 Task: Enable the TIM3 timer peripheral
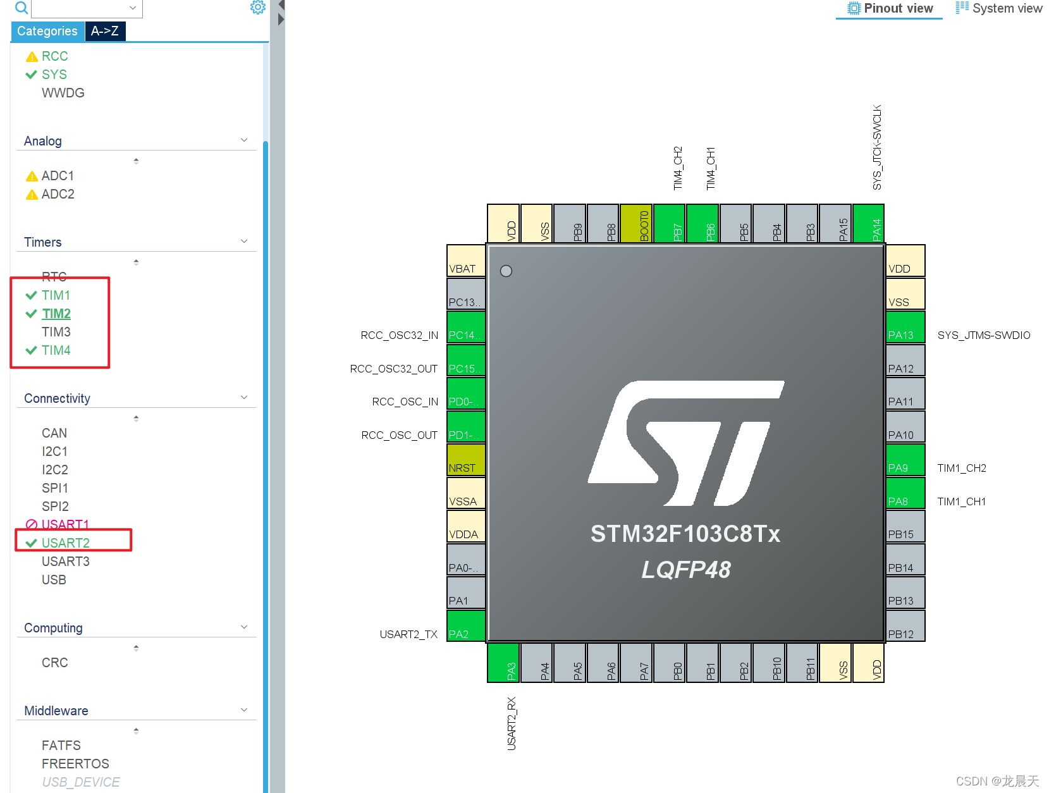[x=56, y=331]
